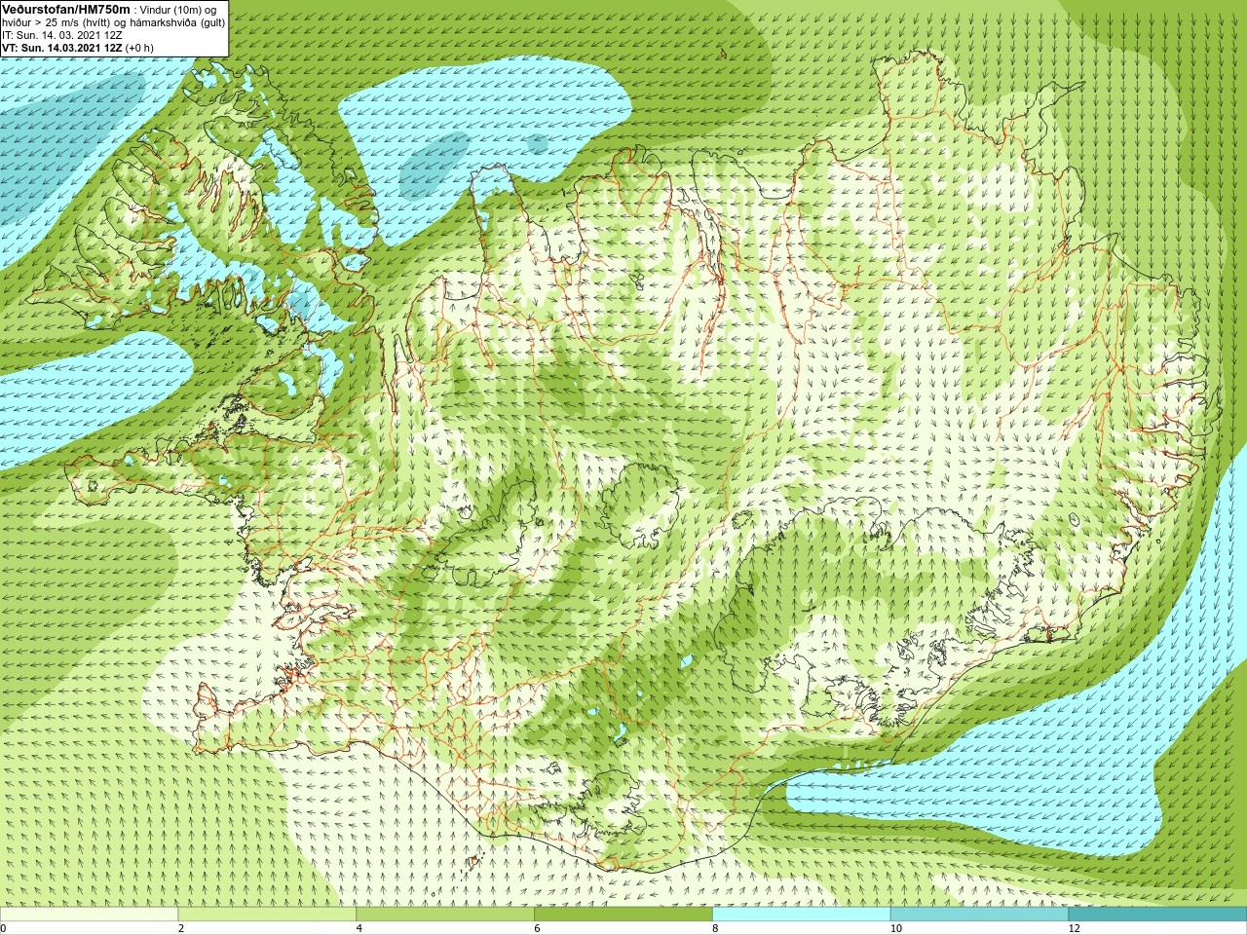Click the legend scale value 0

click(4, 928)
